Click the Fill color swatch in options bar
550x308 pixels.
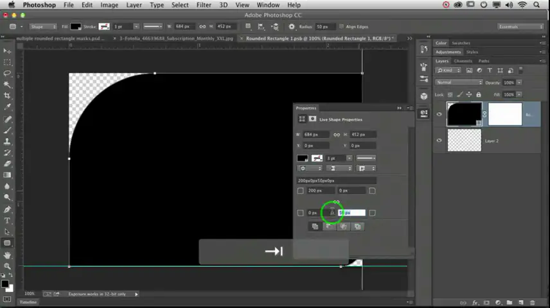[76, 27]
